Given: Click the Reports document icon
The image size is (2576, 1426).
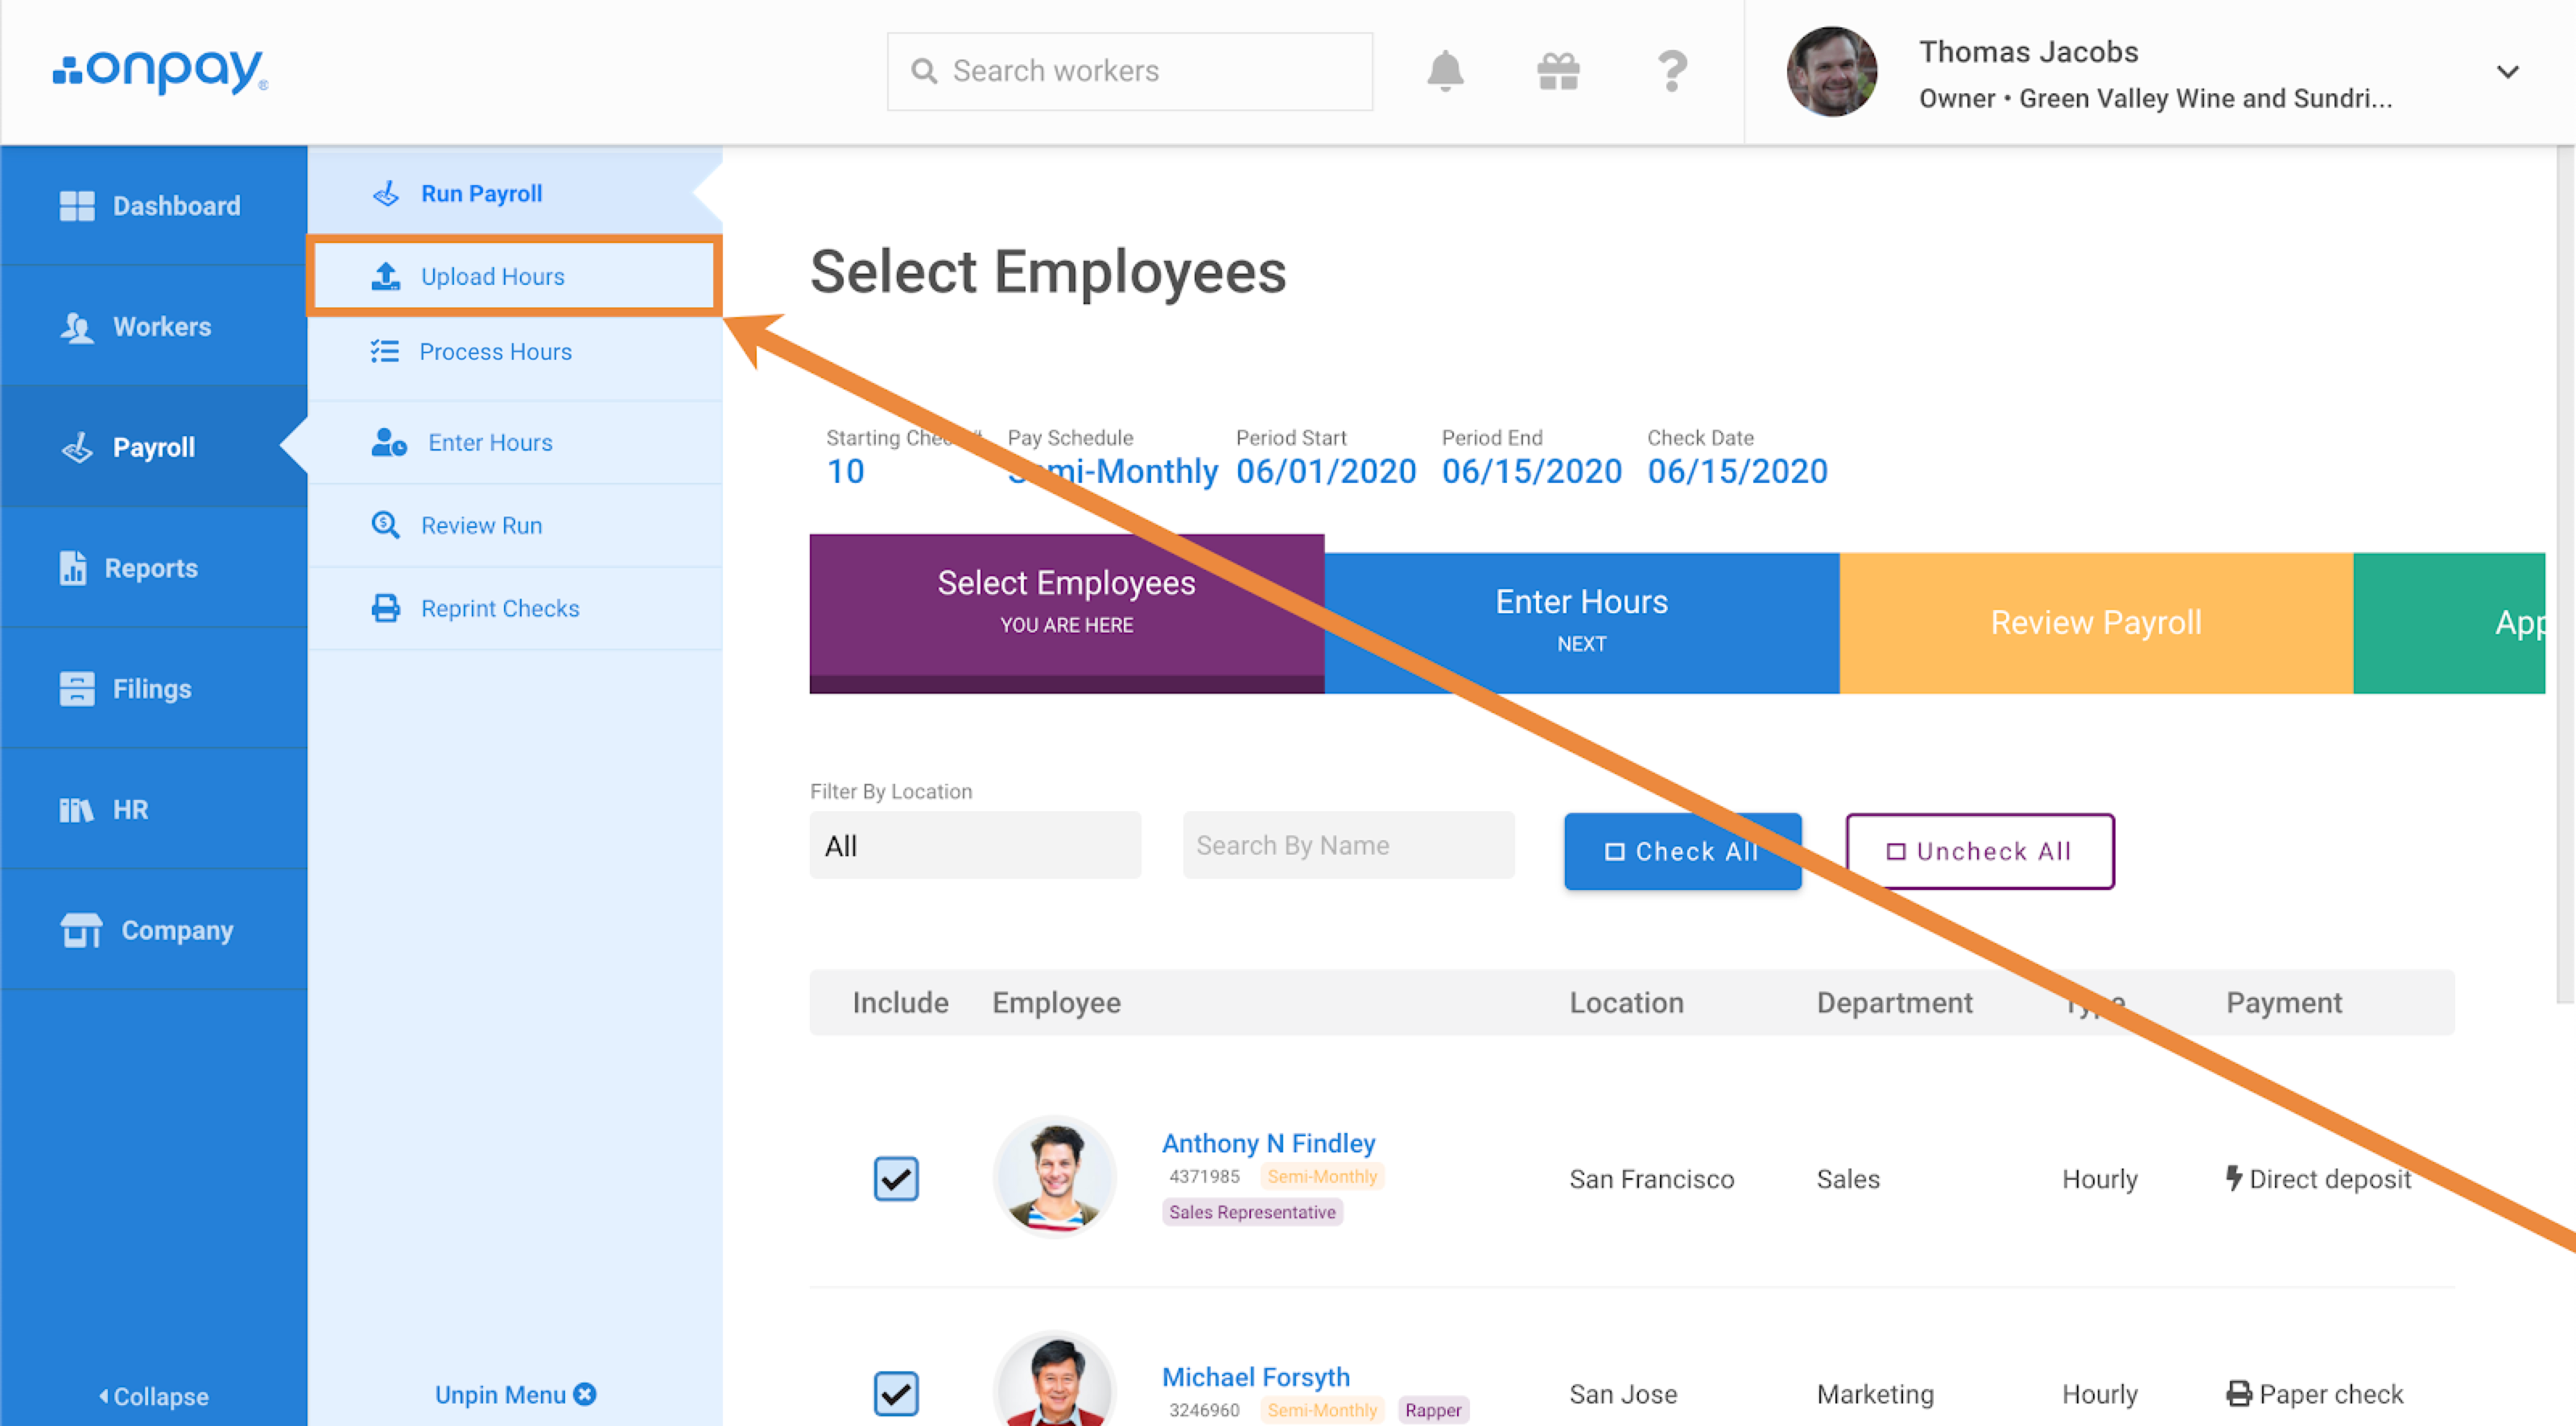Looking at the screenshot, I should coord(73,568).
